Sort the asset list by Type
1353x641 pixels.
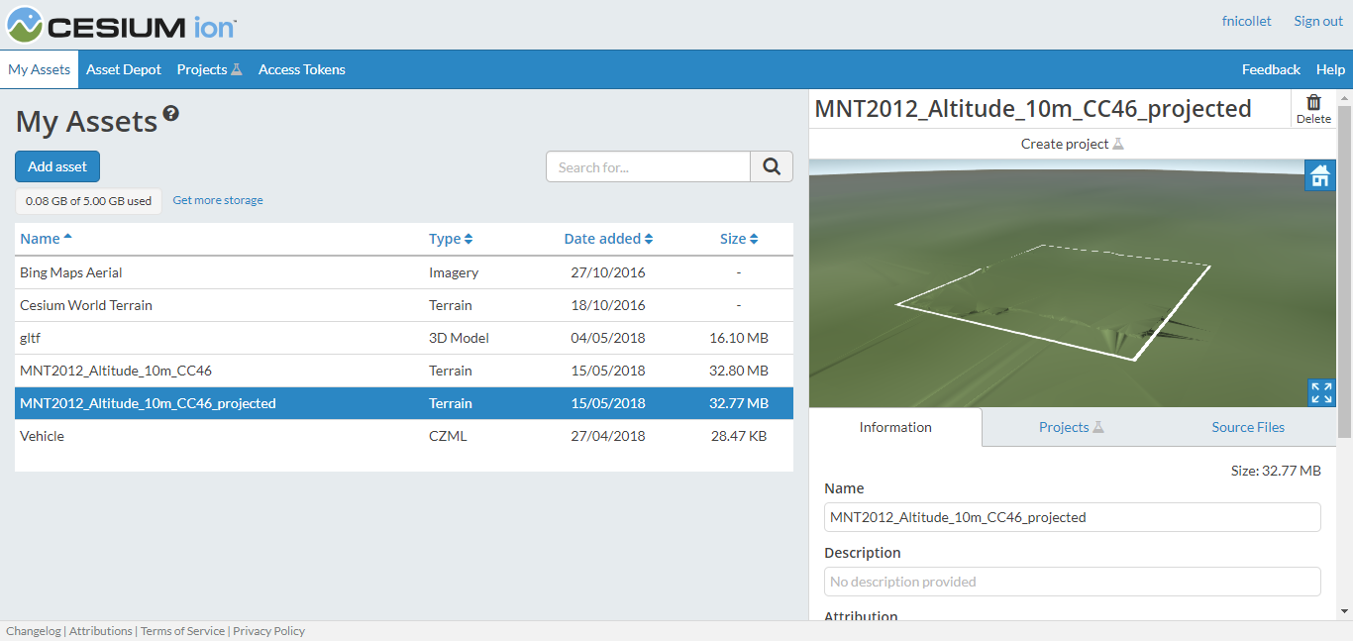point(451,238)
